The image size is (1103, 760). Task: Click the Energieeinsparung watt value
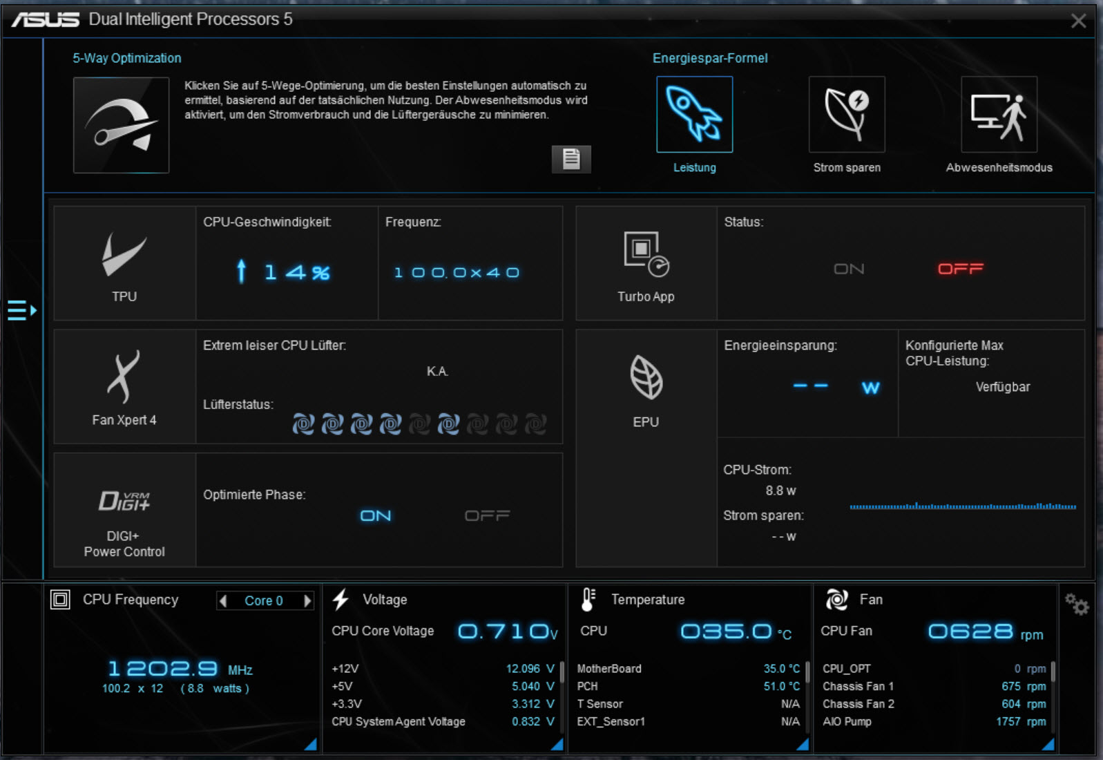836,387
